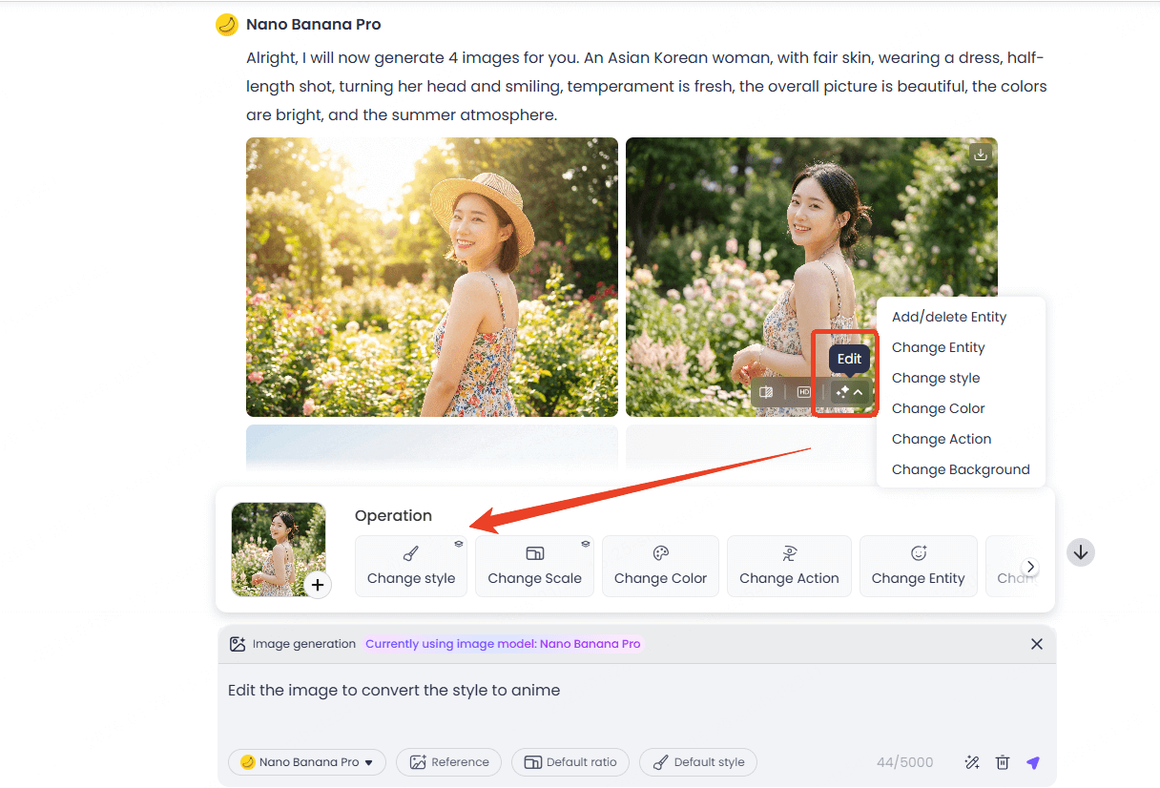
Task: Select Change Background from the edit menu
Action: pyautogui.click(x=961, y=469)
